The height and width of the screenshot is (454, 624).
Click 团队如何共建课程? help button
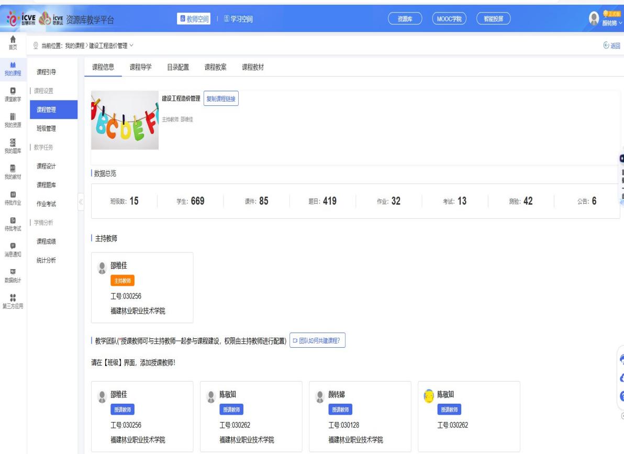317,340
